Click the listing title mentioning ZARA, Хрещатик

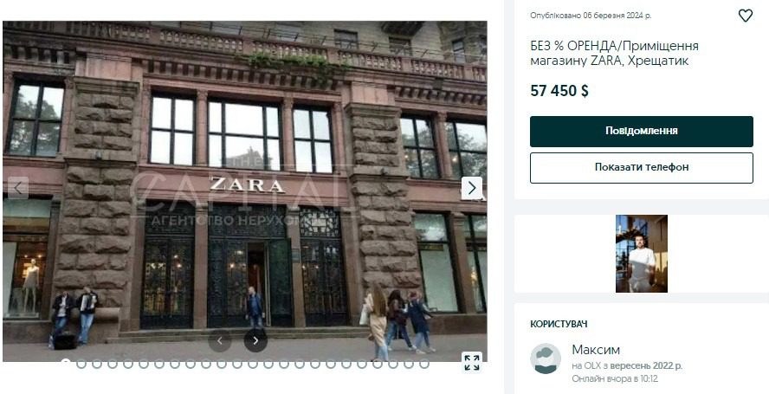(615, 54)
